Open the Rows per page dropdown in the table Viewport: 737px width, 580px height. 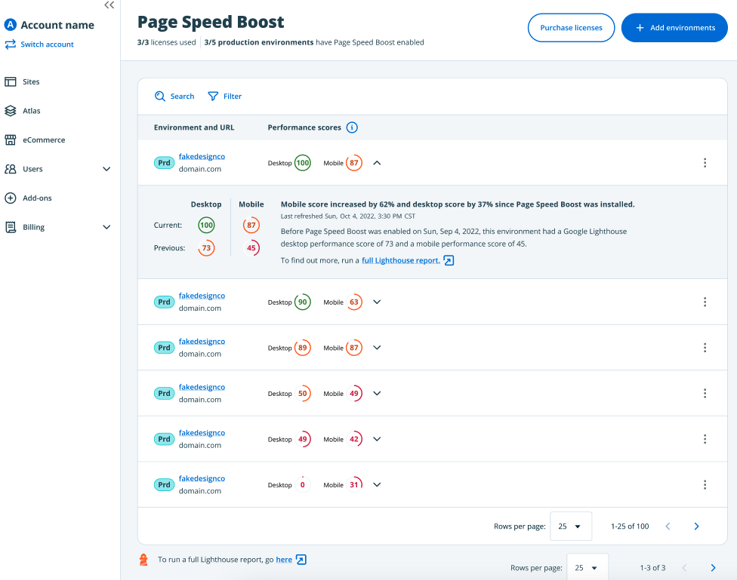[x=571, y=526]
